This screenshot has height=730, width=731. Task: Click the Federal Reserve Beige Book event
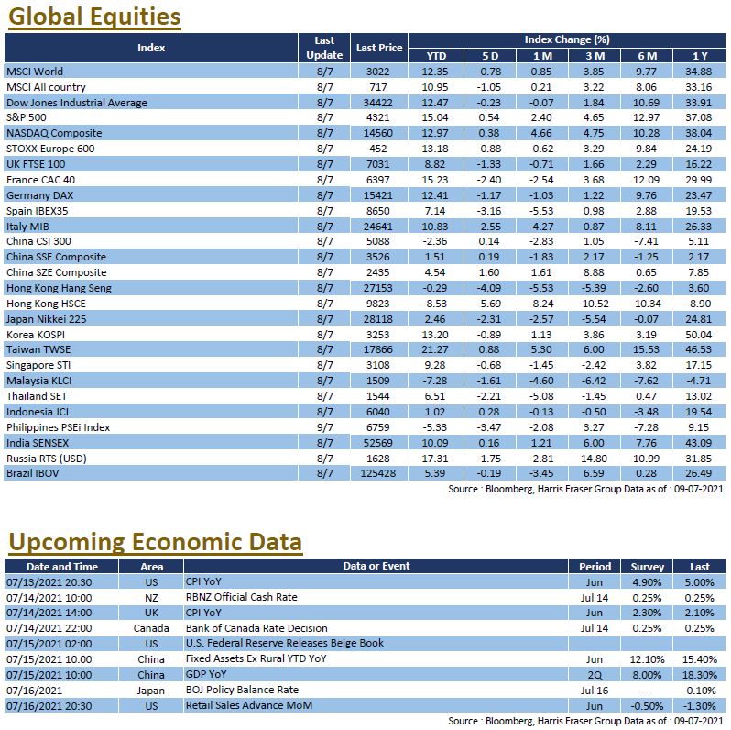(284, 643)
